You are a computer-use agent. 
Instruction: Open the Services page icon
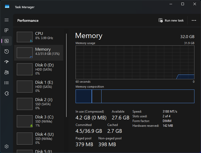tap(7, 93)
